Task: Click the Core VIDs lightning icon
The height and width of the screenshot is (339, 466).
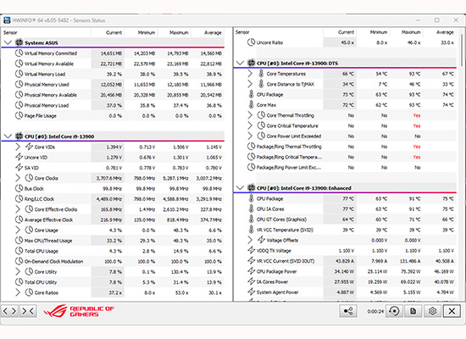Action: pos(29,147)
